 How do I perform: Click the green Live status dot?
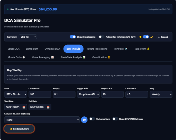coord(8,9)
